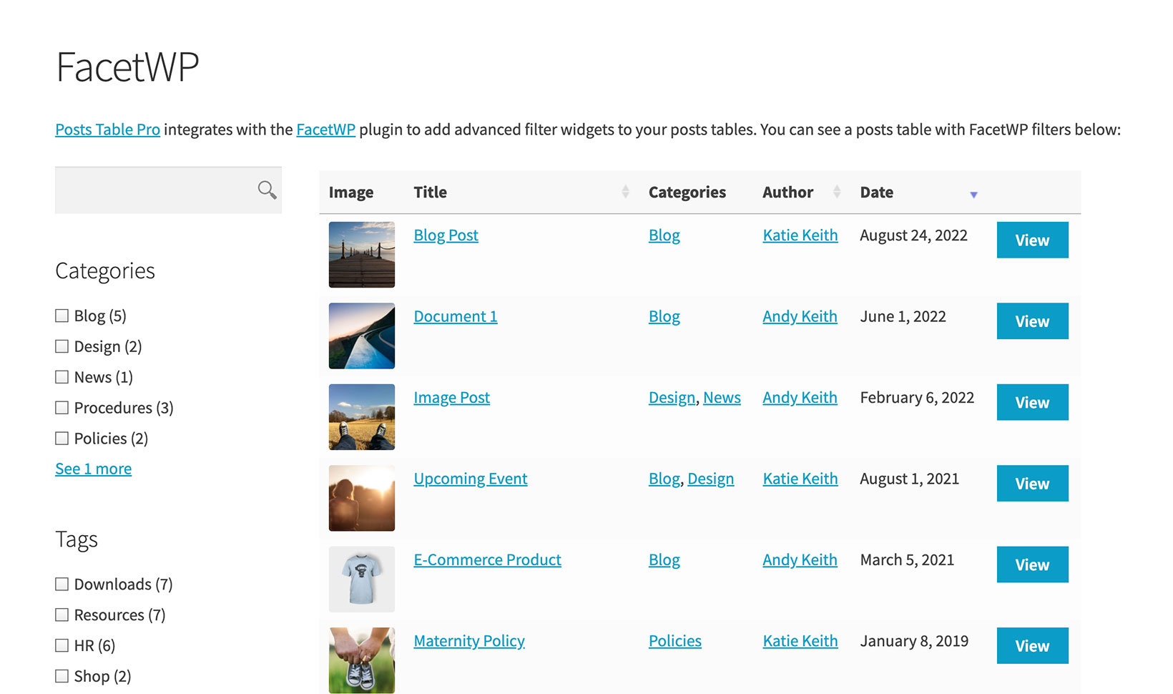This screenshot has height=694, width=1173.
Task: Open the FacetWP plugin link
Action: tap(325, 129)
